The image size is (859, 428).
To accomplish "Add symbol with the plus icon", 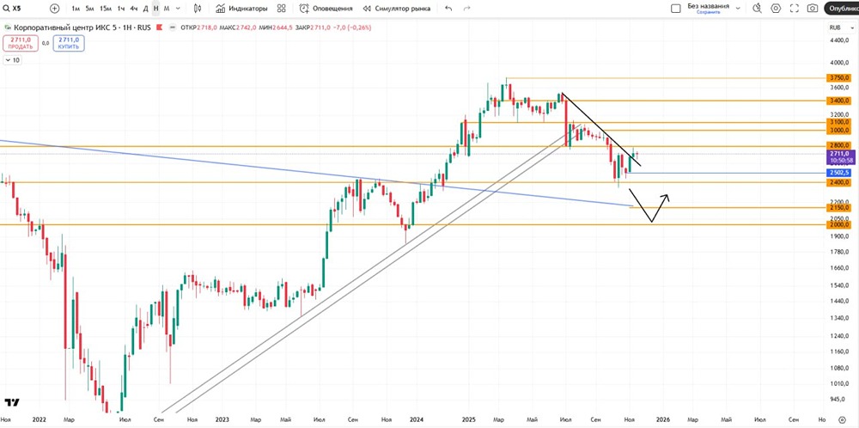I will pos(55,9).
